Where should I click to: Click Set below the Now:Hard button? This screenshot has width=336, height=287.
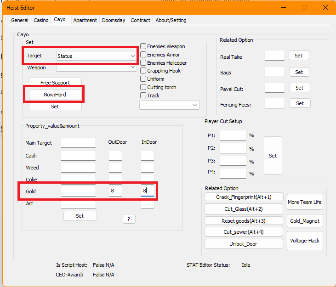55,107
